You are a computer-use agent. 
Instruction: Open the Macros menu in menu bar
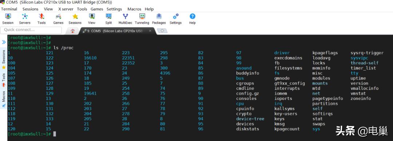pyautogui.click(x=134, y=9)
